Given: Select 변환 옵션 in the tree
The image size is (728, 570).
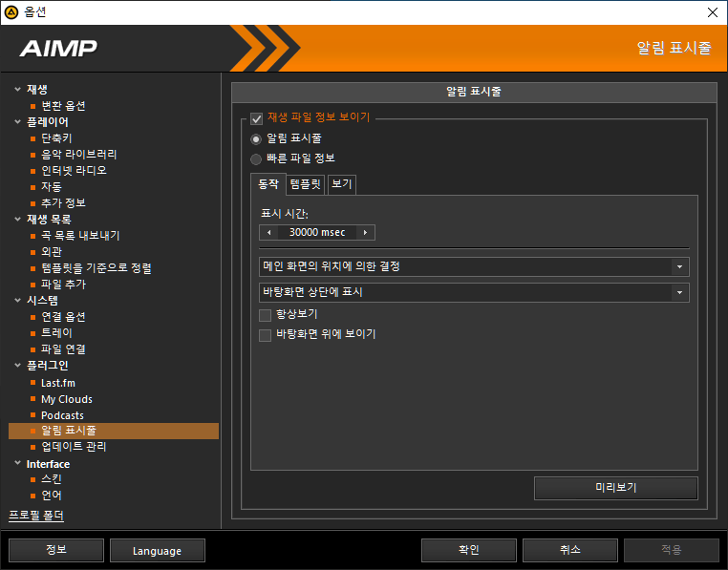Looking at the screenshot, I should 63,106.
